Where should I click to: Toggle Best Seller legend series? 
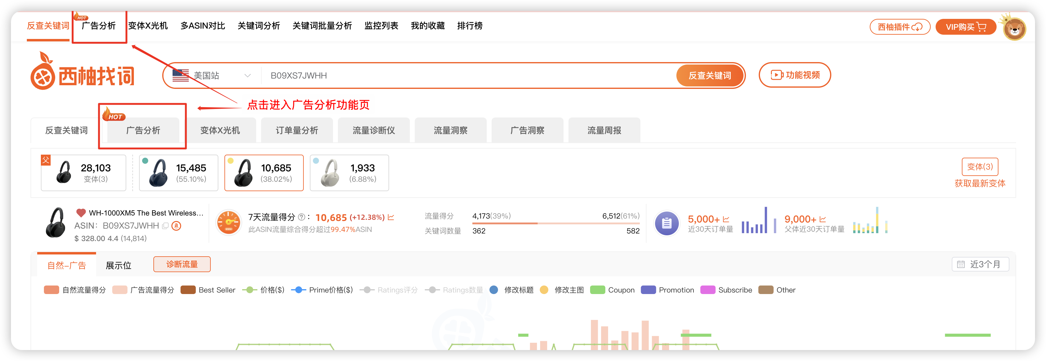tap(208, 290)
